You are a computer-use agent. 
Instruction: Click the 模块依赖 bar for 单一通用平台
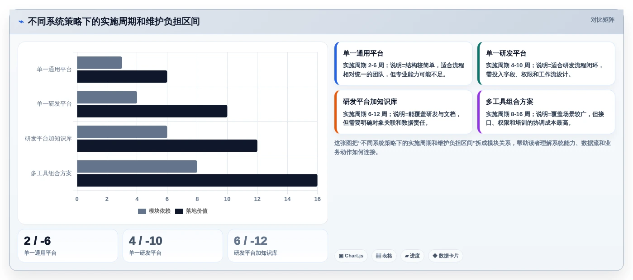click(100, 63)
